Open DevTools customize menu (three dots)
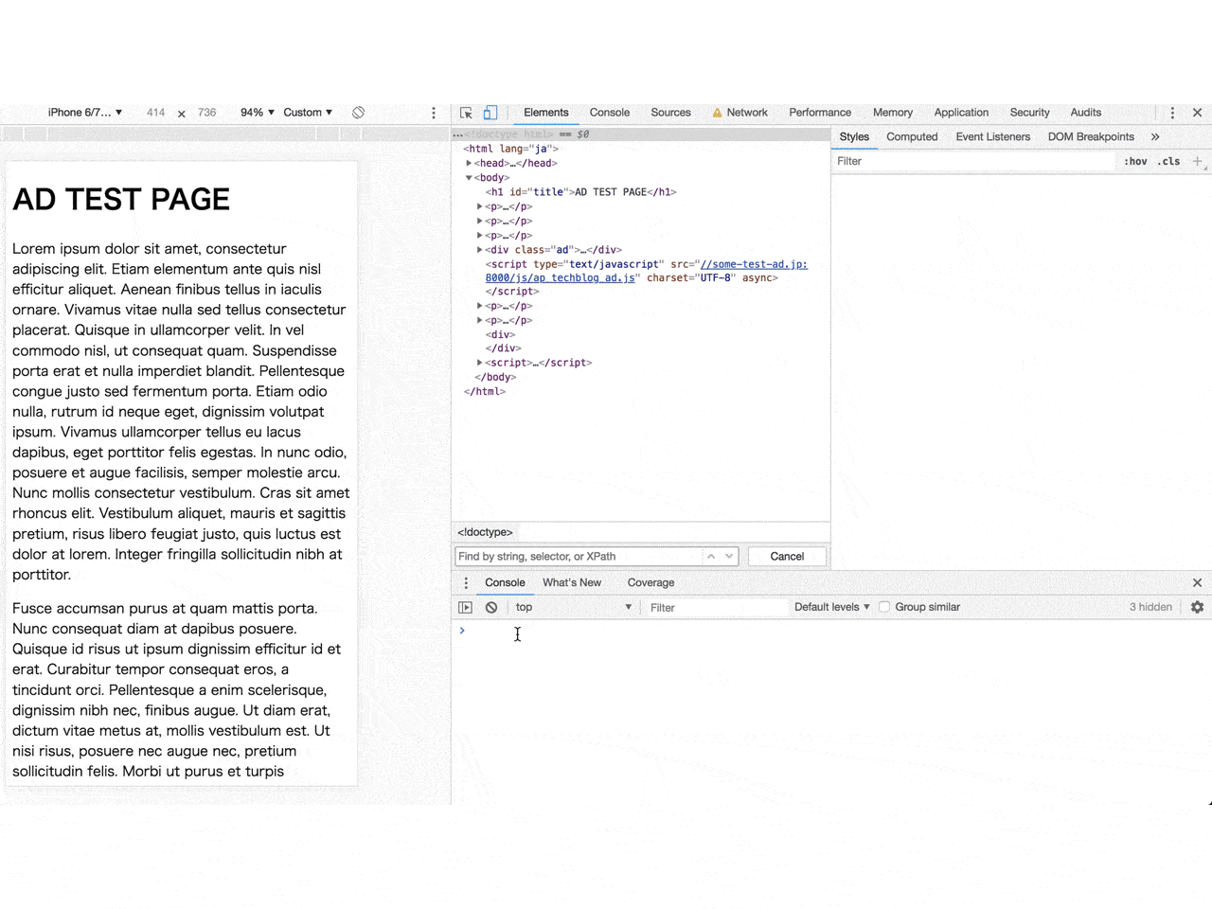Image resolution: width=1212 pixels, height=909 pixels. [x=1172, y=113]
